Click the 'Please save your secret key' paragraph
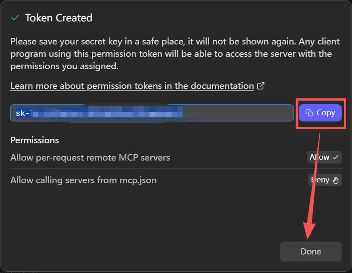Viewport: 352px width, 273px height. [175, 54]
